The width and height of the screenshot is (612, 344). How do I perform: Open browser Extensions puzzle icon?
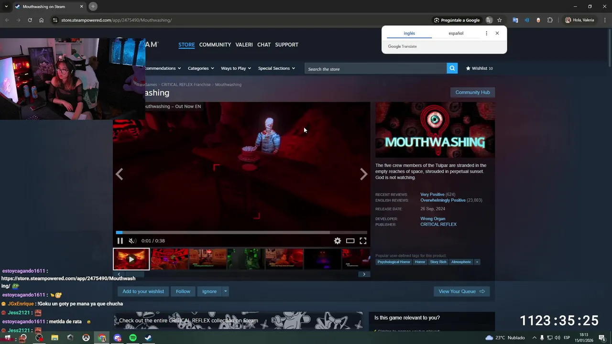(x=550, y=20)
